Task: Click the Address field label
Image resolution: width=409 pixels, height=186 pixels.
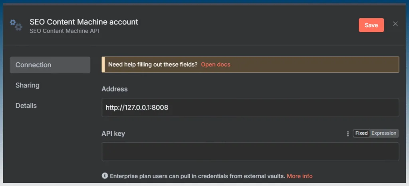Action: pyautogui.click(x=115, y=89)
